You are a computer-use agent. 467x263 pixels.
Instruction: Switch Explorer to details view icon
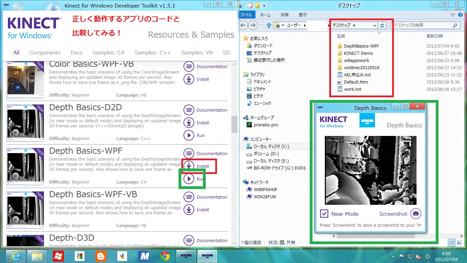pos(452,242)
